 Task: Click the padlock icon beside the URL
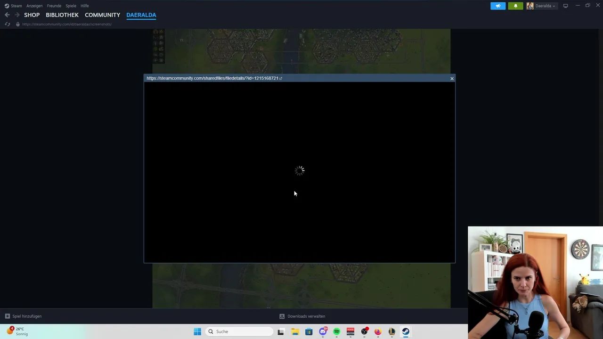(18, 24)
